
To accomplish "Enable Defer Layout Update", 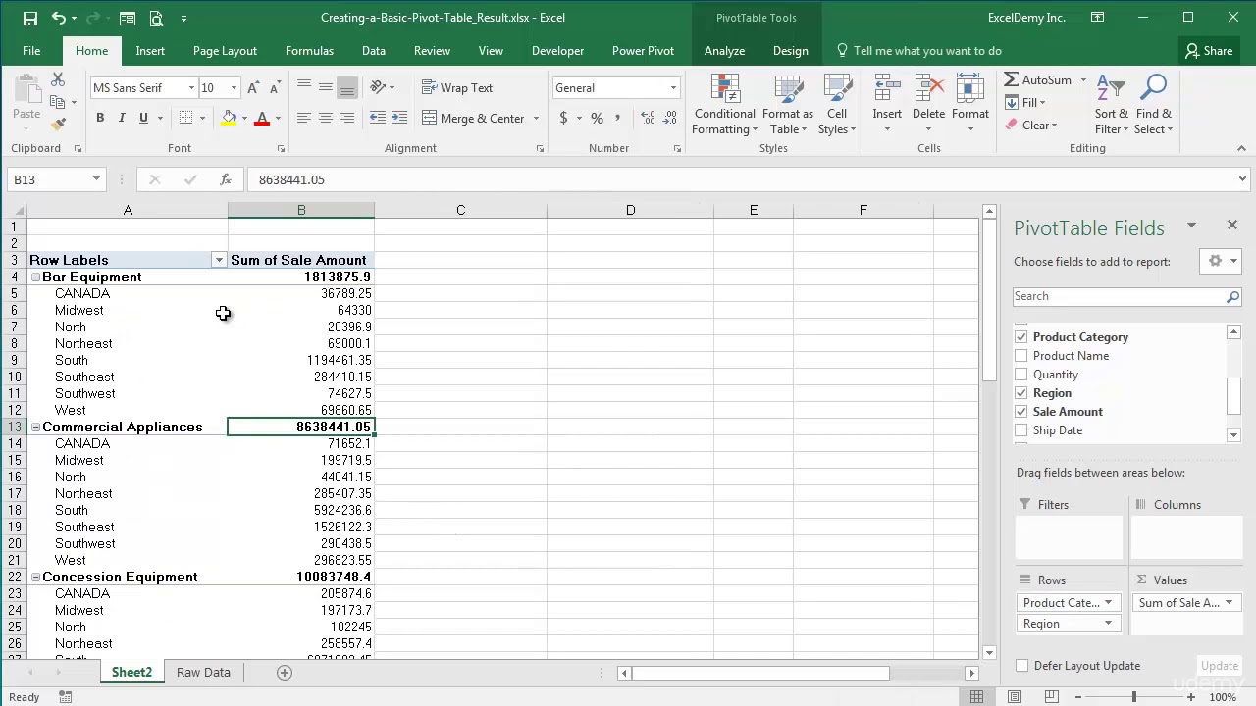I will click(1021, 665).
